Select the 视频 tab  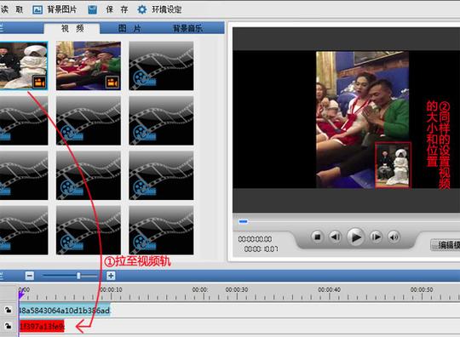click(x=72, y=28)
